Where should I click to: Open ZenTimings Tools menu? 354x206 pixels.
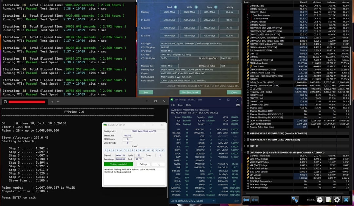(x=181, y=105)
